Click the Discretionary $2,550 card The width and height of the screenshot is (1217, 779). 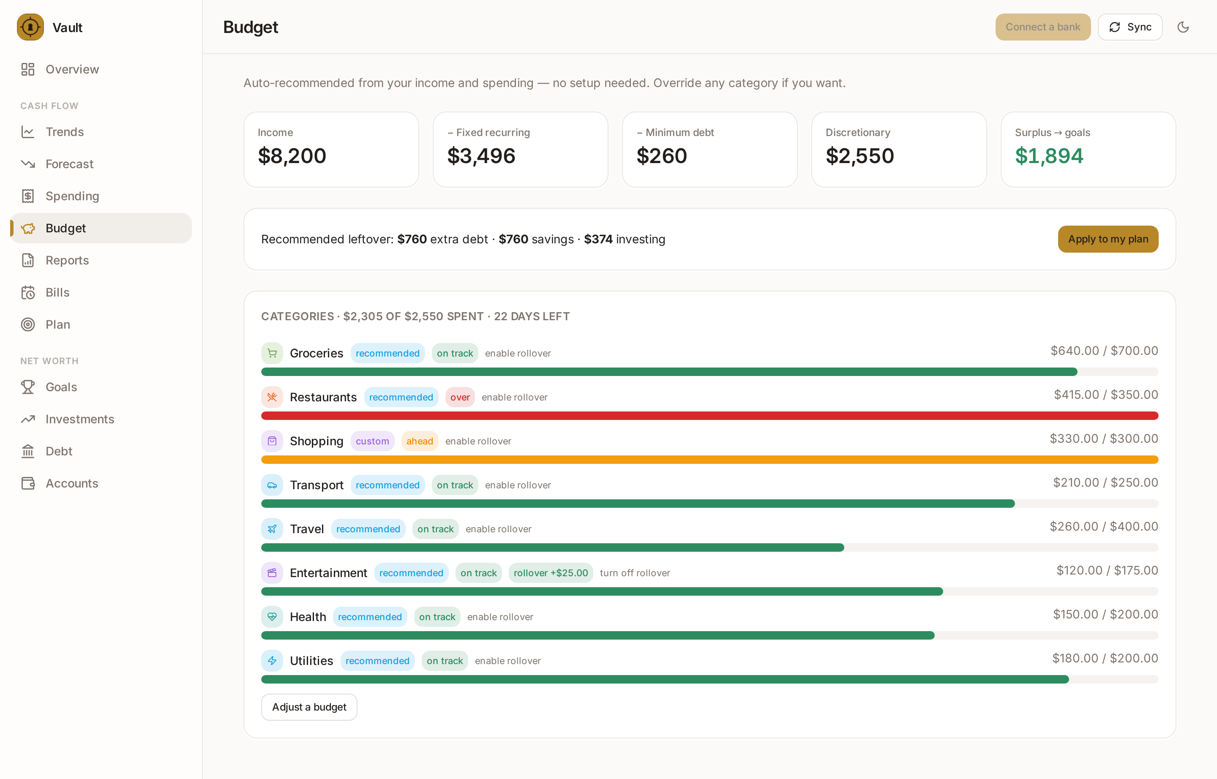coord(899,150)
